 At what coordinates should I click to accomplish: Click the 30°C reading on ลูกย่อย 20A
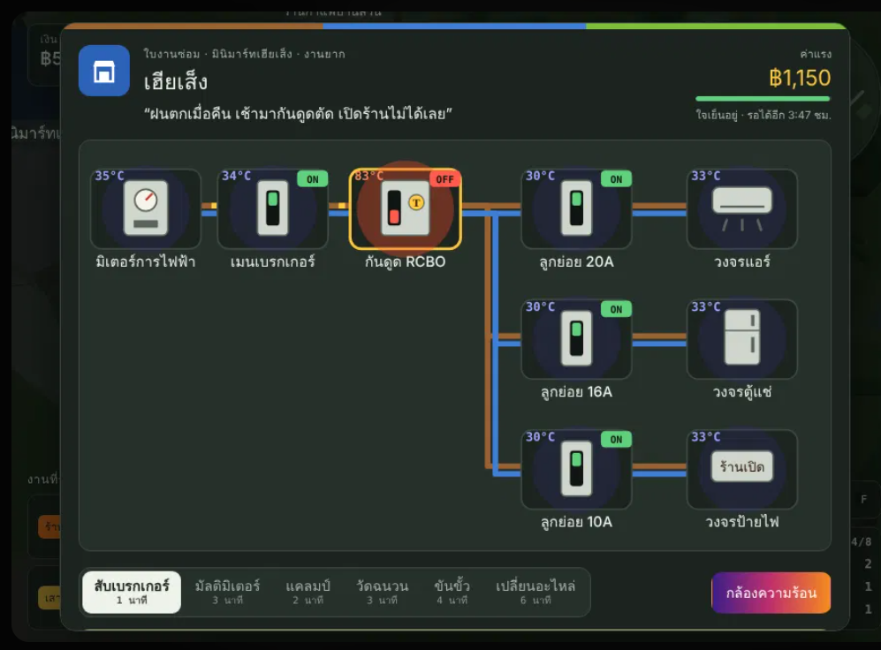click(x=540, y=176)
